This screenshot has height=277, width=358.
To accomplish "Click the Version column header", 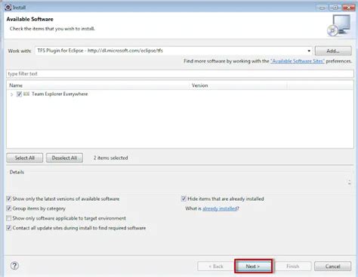I will click(238, 85).
